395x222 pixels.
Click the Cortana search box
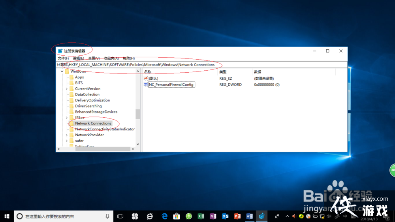[64, 216]
